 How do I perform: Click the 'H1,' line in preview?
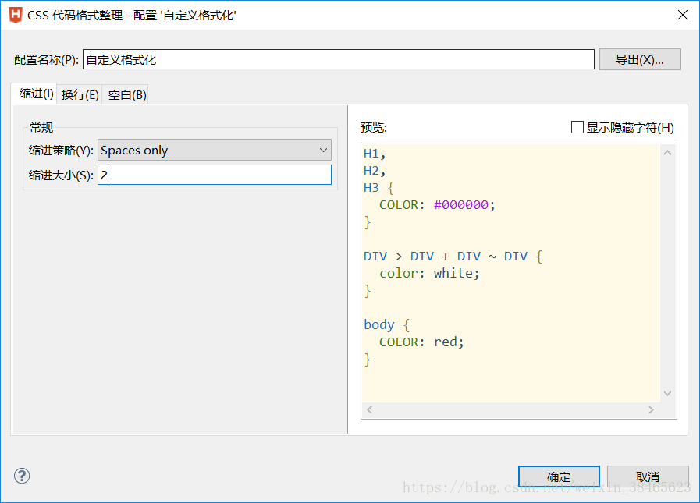pyautogui.click(x=375, y=154)
